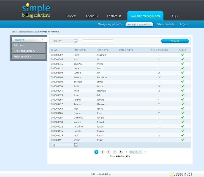Sort by First Name column header
The height and width of the screenshot is (177, 204).
click(79, 50)
